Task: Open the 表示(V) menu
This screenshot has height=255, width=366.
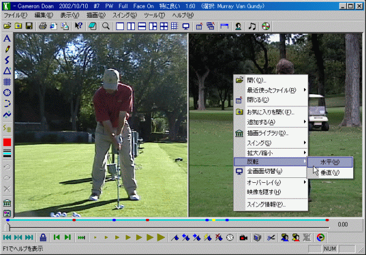Action: click(69, 15)
